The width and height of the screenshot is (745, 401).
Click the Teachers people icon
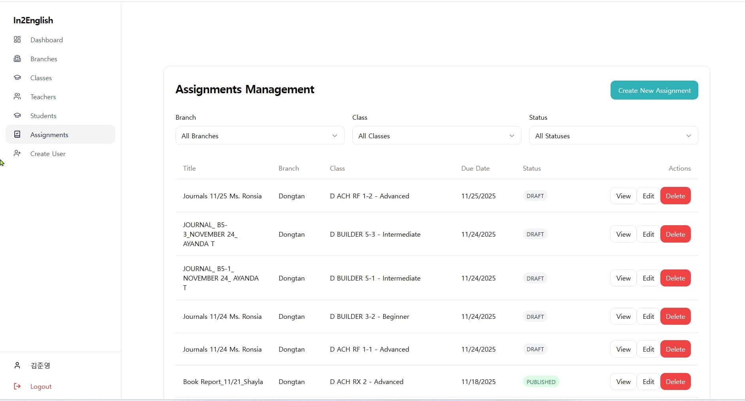pyautogui.click(x=17, y=96)
